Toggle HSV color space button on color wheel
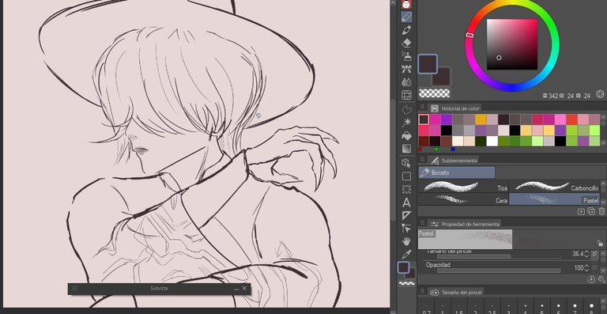The image size is (607, 314). [600, 94]
